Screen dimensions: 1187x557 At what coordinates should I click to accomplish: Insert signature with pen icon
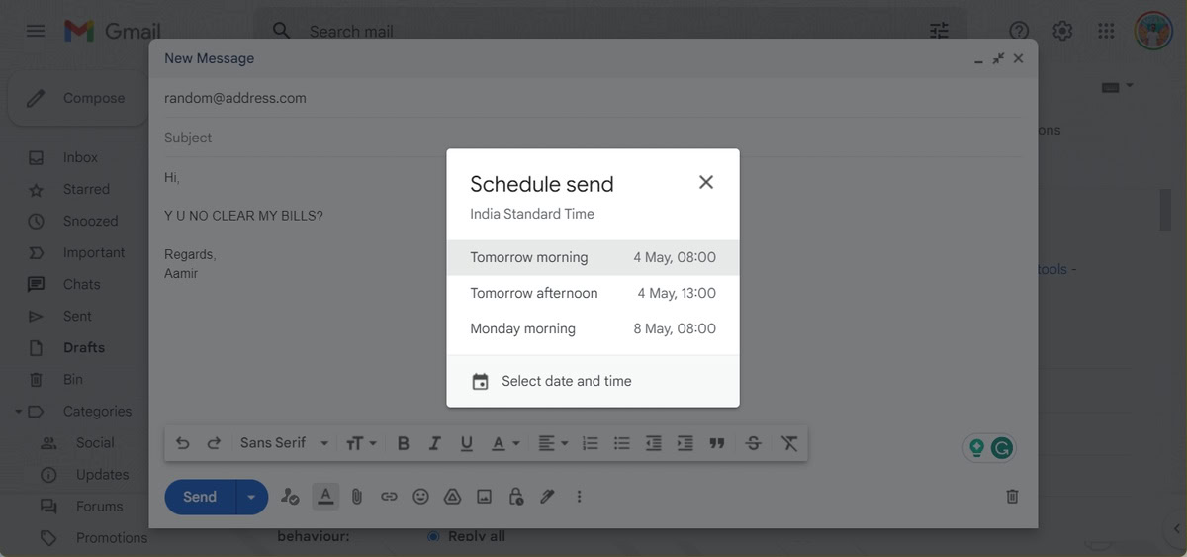point(547,497)
